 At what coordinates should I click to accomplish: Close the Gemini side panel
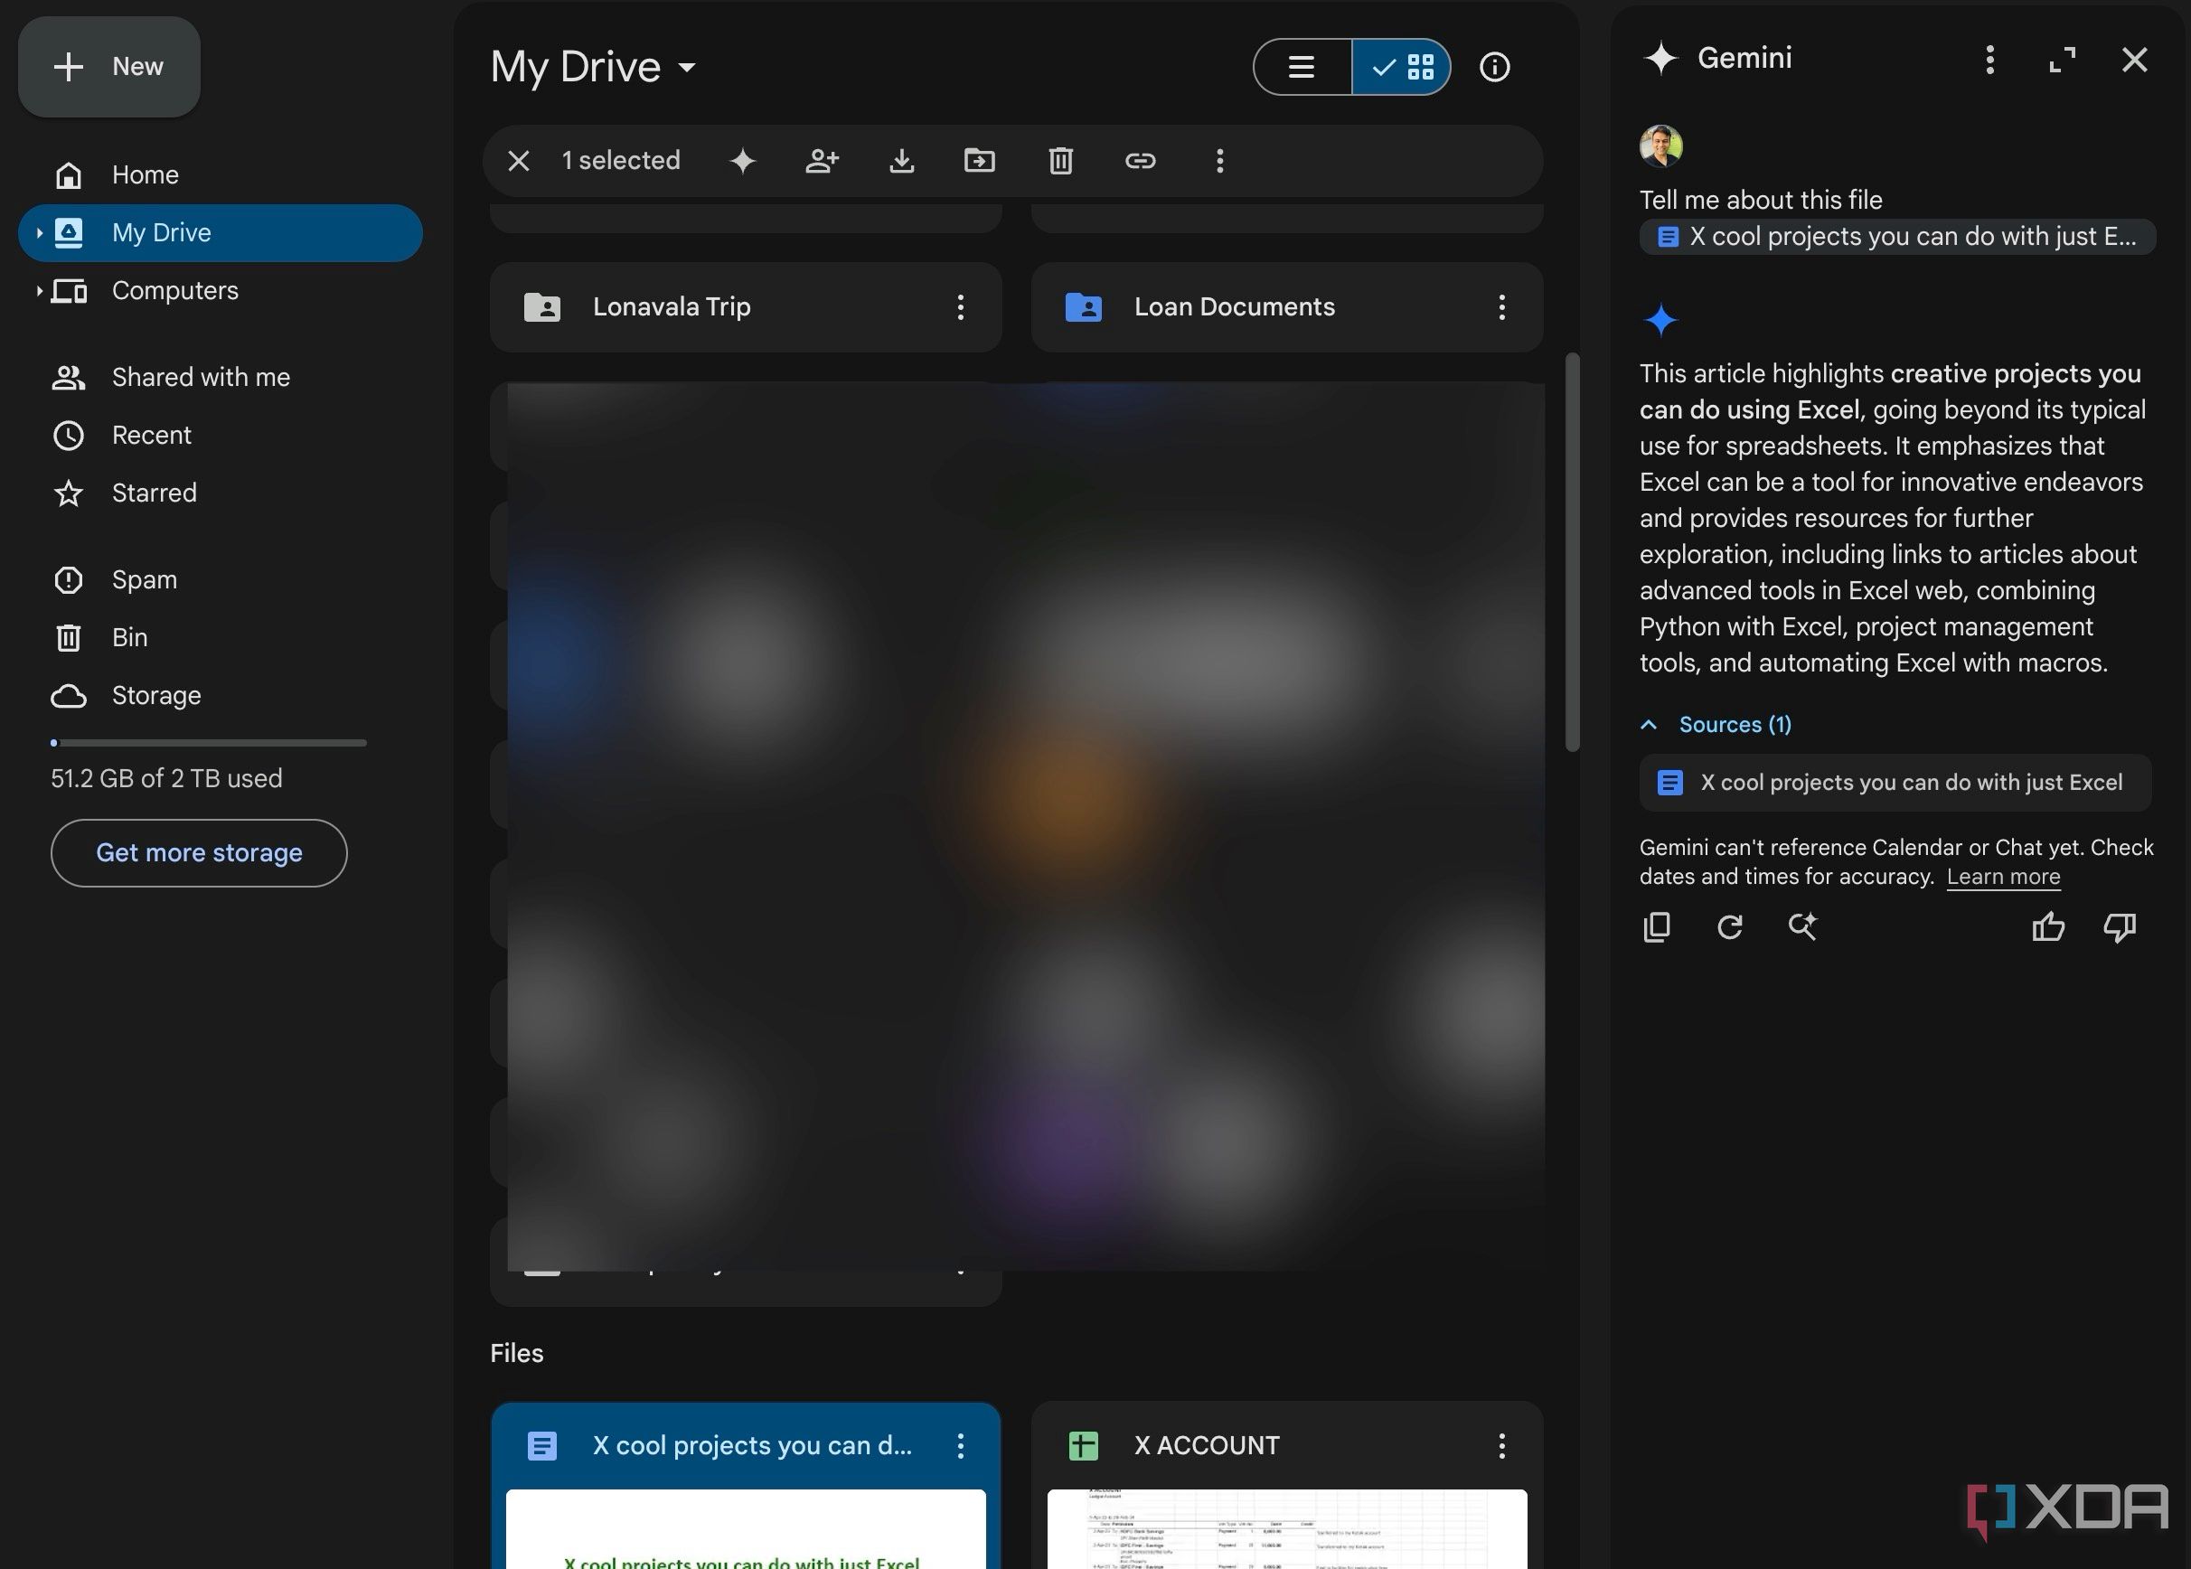coord(2134,60)
